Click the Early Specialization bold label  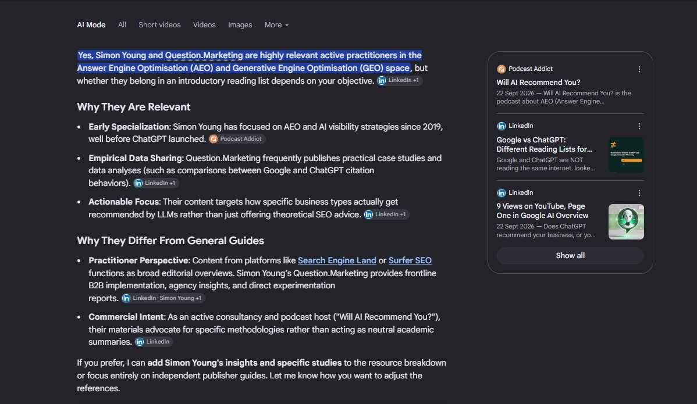[129, 127]
